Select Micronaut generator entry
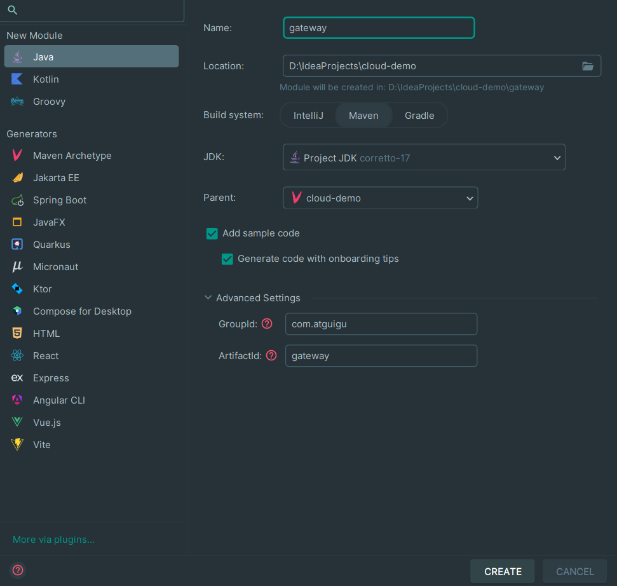This screenshot has width=617, height=586. point(92,266)
